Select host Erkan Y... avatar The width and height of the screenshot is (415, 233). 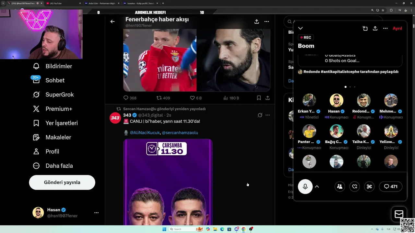tap(309, 100)
